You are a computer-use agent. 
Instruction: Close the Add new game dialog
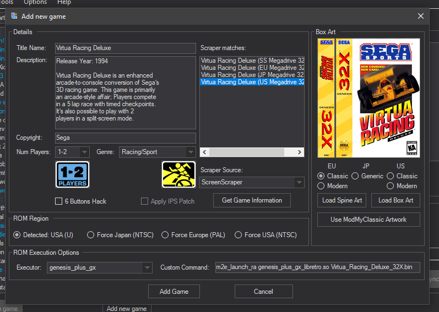(x=420, y=16)
